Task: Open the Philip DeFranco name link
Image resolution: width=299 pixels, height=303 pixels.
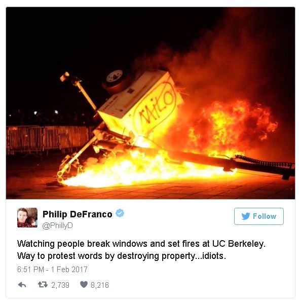Action: click(78, 214)
